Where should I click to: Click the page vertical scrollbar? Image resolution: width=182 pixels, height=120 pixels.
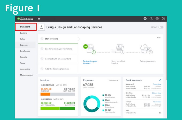(166, 51)
